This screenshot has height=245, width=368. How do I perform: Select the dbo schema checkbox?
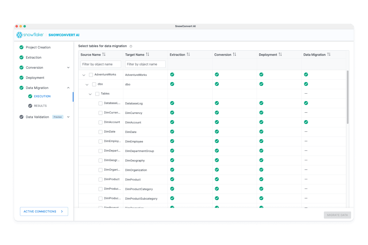tap(94, 84)
